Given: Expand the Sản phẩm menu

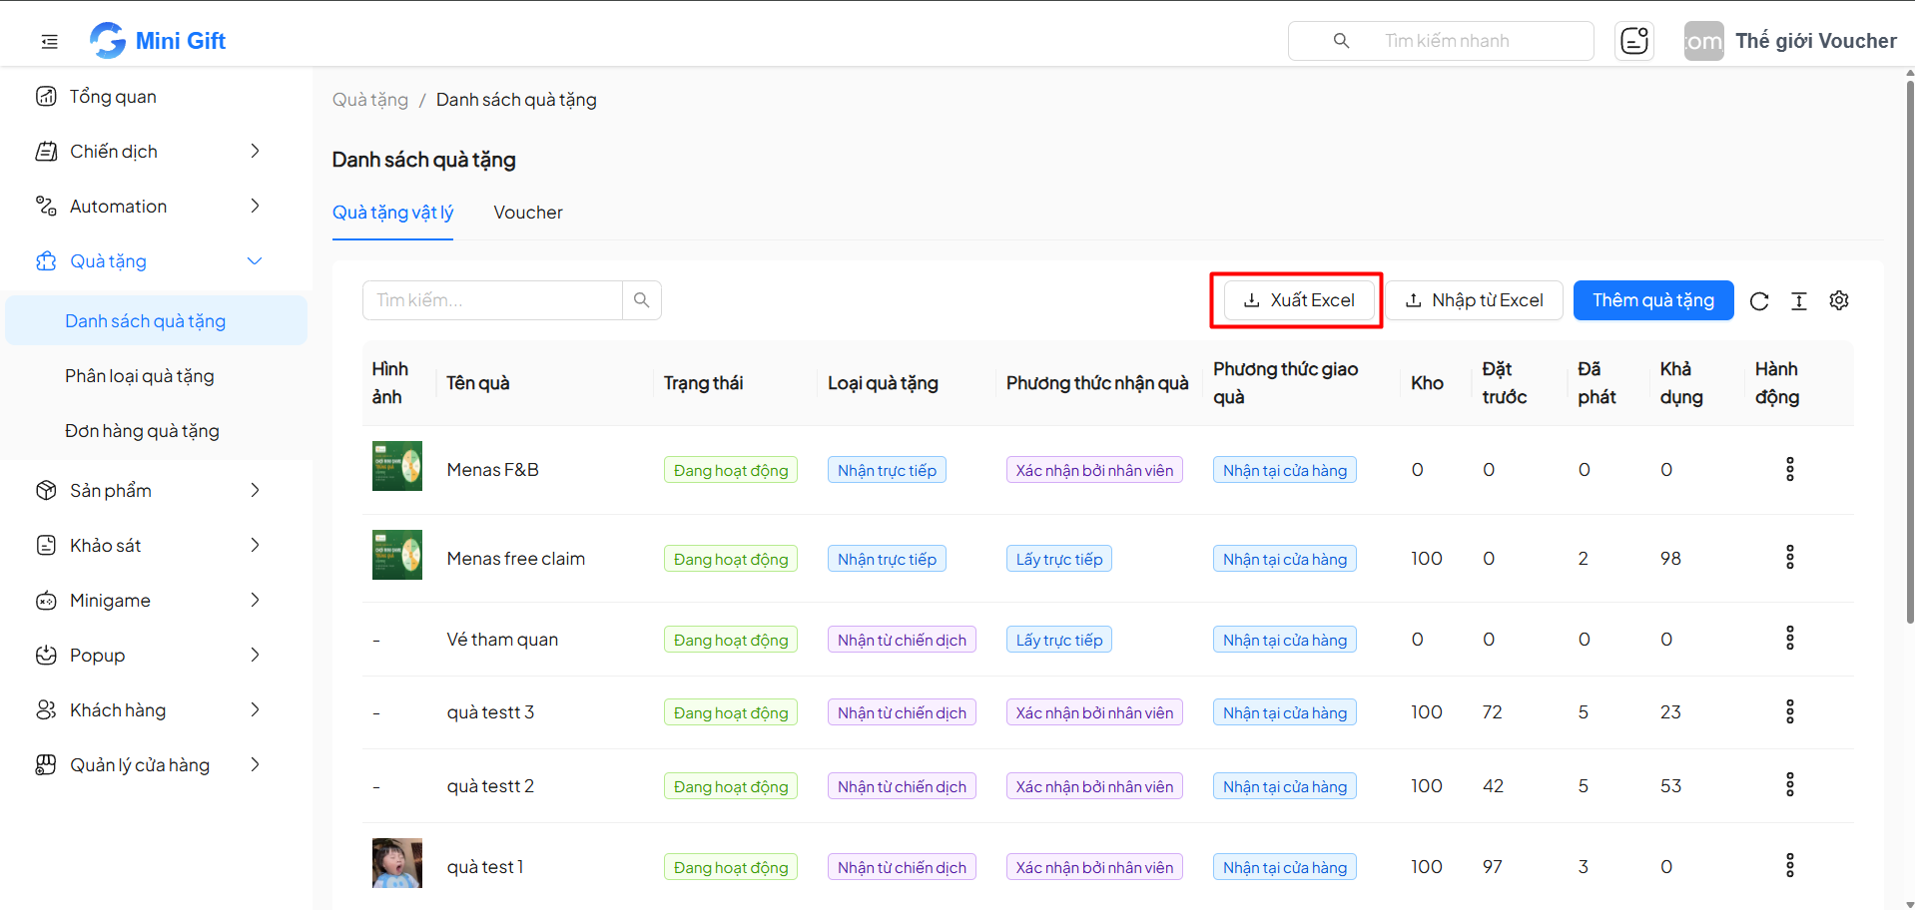Looking at the screenshot, I should [x=155, y=491].
